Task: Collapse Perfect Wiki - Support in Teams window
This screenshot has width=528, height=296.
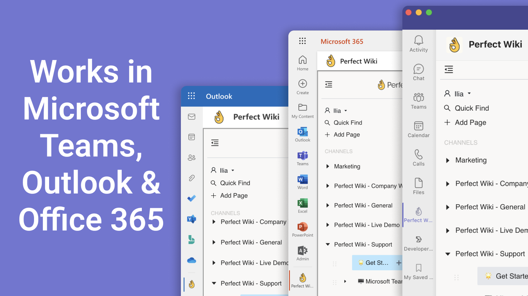Action: [x=448, y=254]
